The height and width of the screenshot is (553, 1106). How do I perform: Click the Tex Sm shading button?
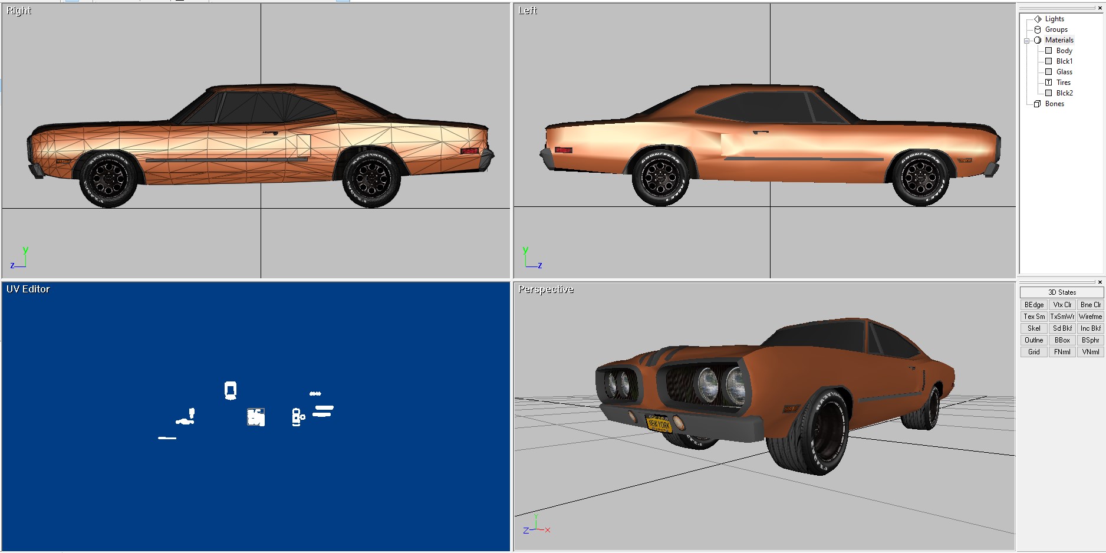(x=1033, y=317)
